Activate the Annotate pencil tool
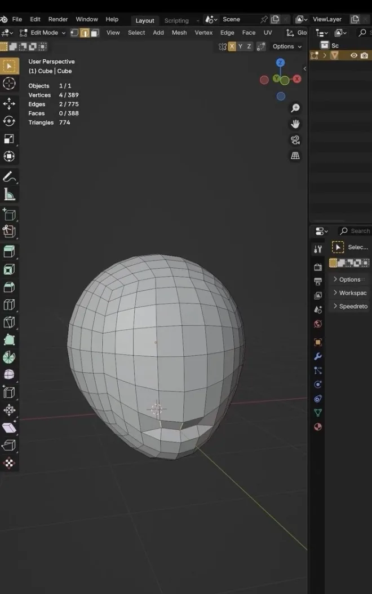 [9, 177]
